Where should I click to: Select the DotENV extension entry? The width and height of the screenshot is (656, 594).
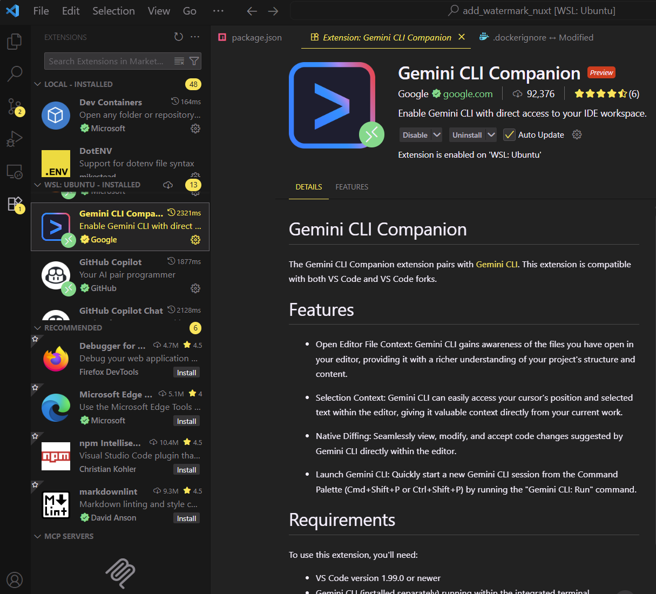click(x=120, y=161)
